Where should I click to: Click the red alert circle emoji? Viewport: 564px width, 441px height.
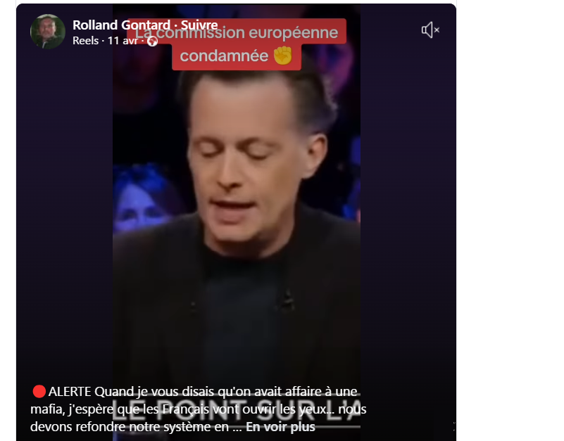39,391
